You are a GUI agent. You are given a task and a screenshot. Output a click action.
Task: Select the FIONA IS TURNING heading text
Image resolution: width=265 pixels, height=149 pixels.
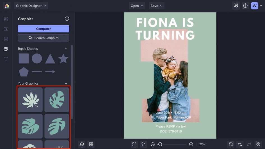(165, 29)
